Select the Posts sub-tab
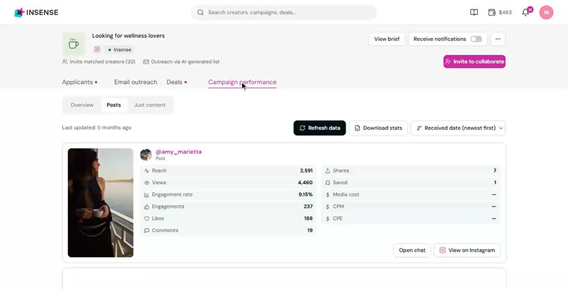Viewport: 568px width, 289px height. tap(114, 105)
